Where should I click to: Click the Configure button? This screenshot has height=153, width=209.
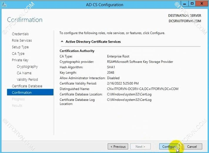coord(169,147)
